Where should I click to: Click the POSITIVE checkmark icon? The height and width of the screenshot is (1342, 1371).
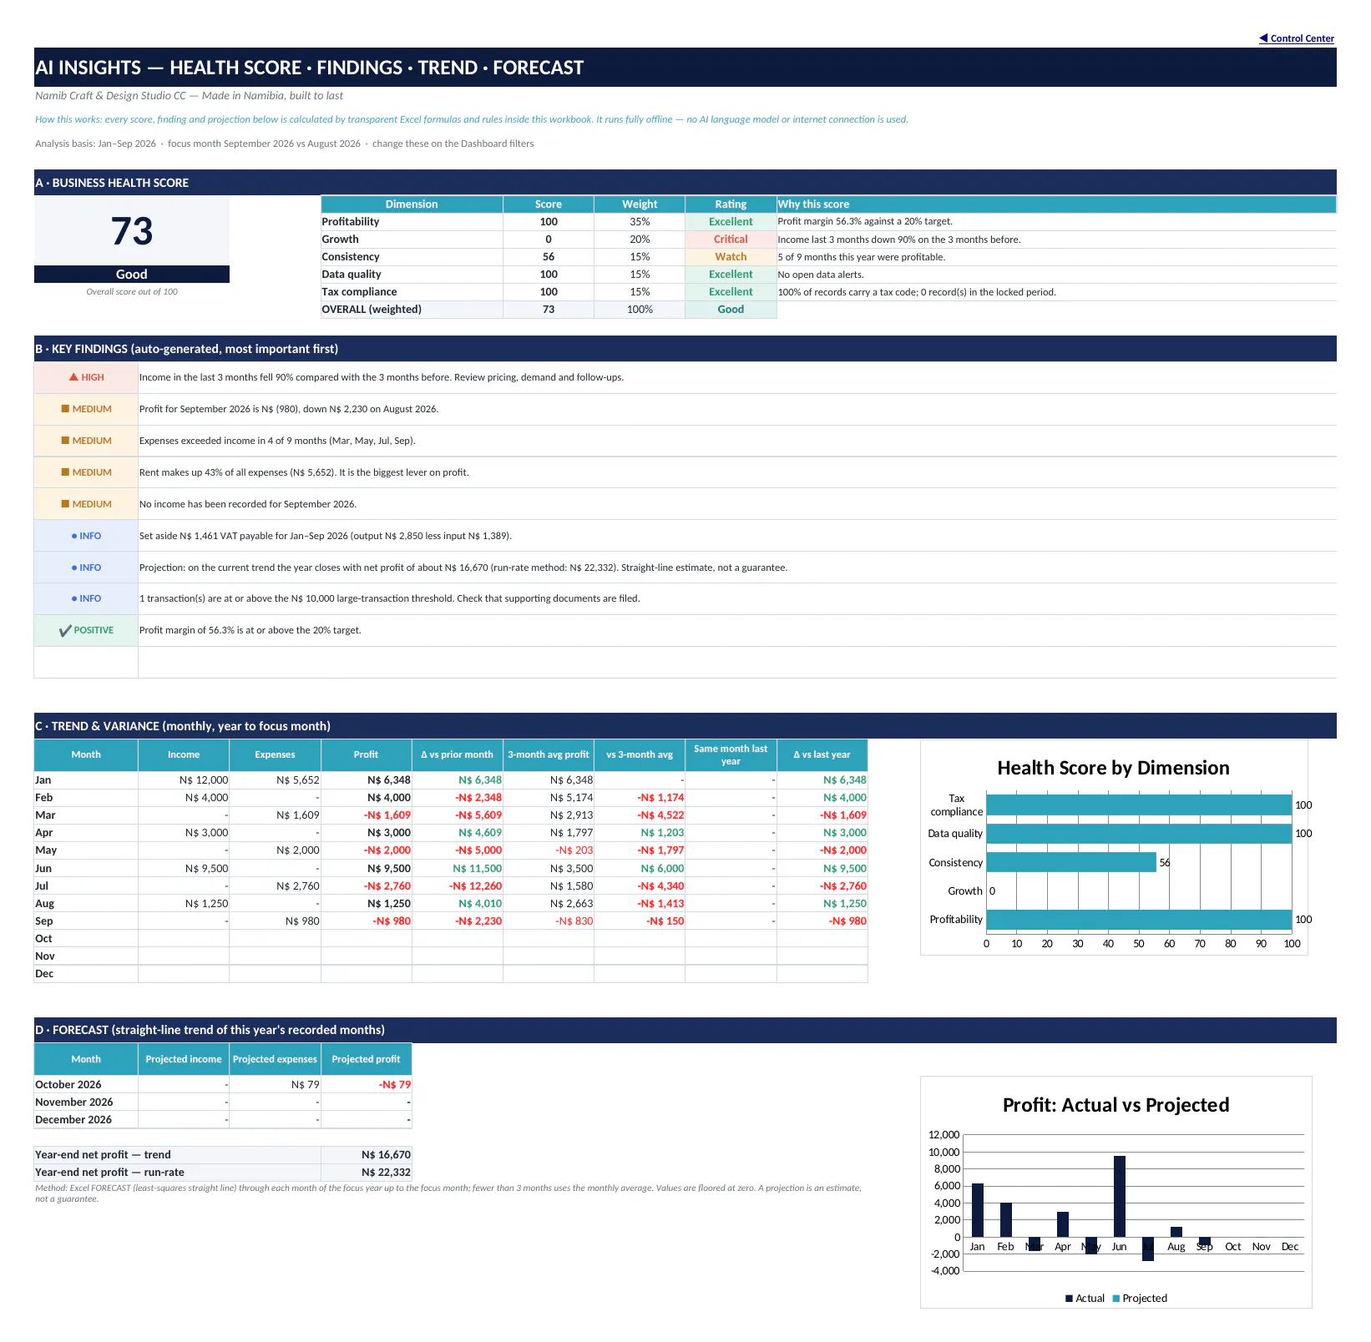(x=65, y=631)
